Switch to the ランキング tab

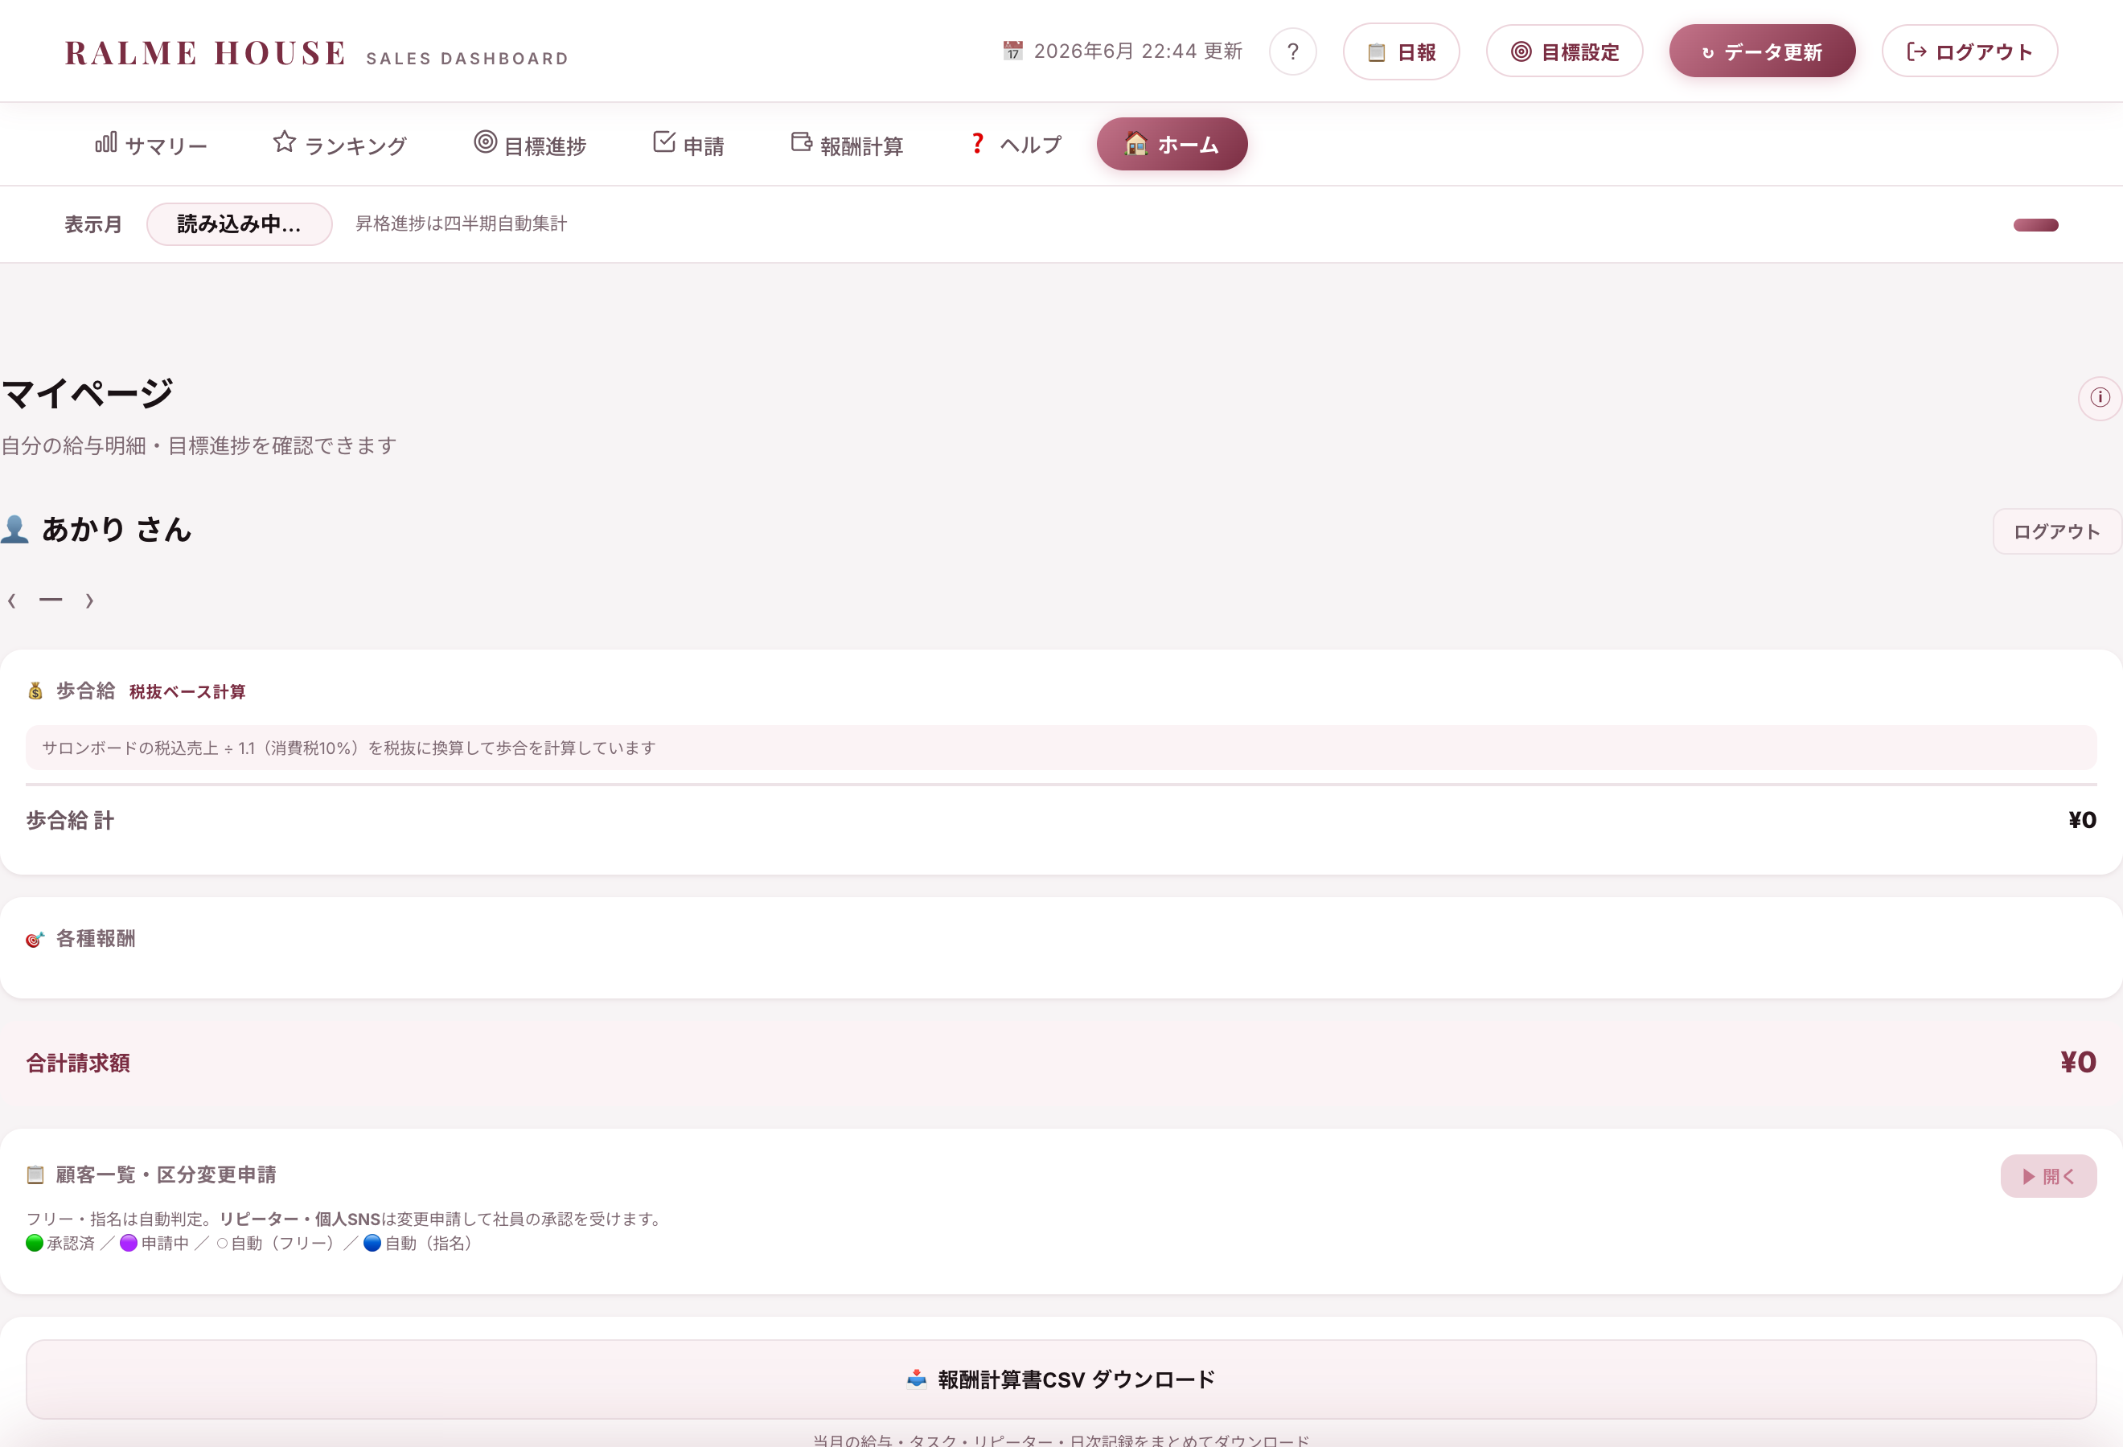coord(340,144)
